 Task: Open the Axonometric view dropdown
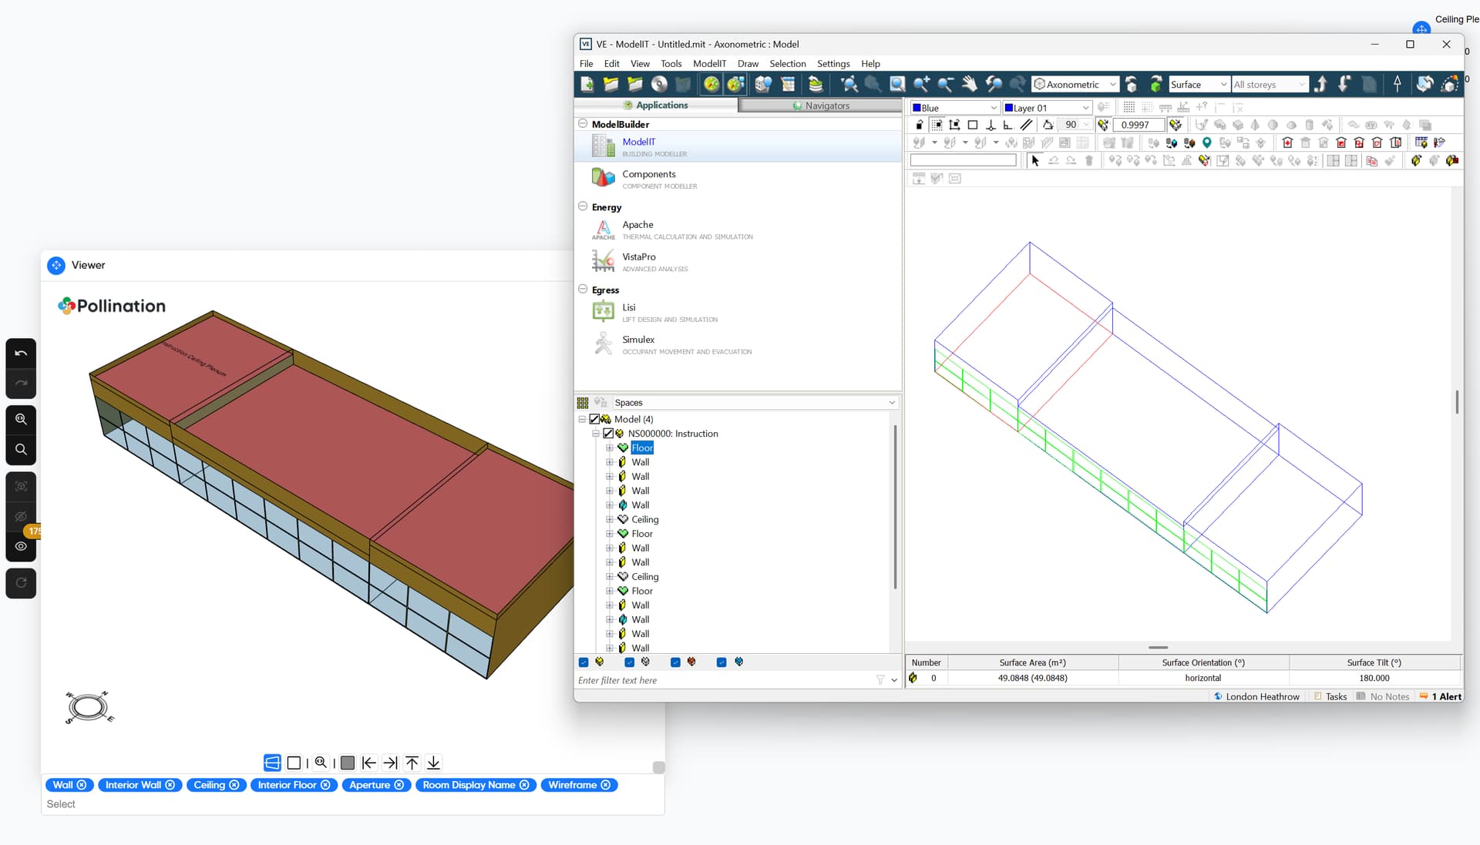coord(1112,85)
